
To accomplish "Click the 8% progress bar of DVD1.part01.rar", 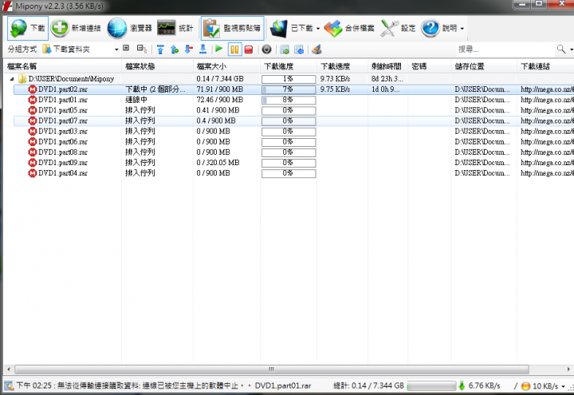I will 289,100.
